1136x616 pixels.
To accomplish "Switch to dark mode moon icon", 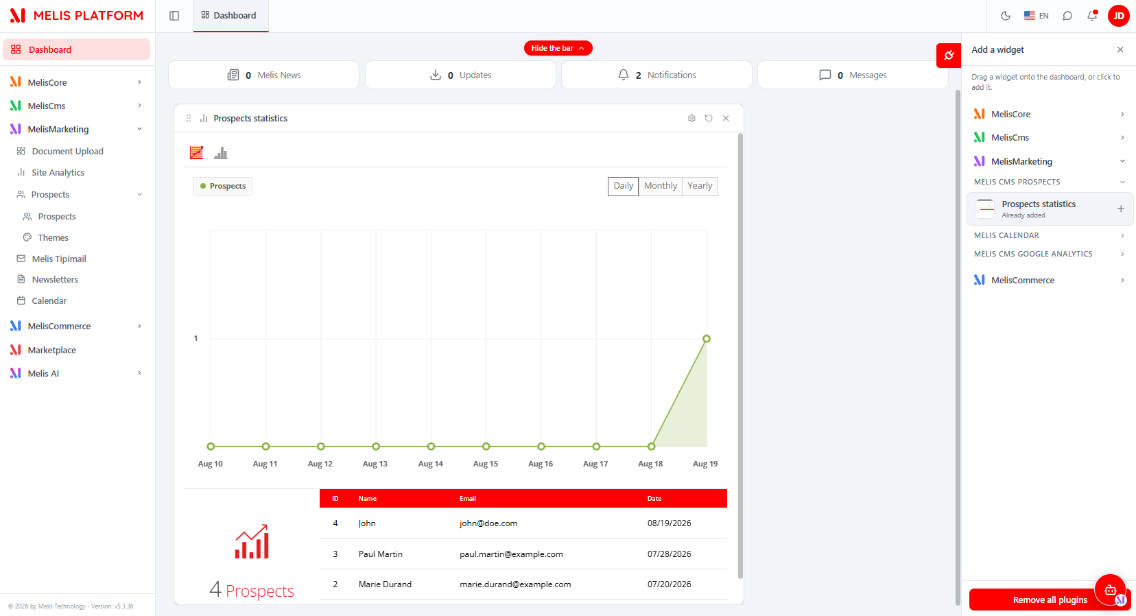I will tap(1006, 16).
